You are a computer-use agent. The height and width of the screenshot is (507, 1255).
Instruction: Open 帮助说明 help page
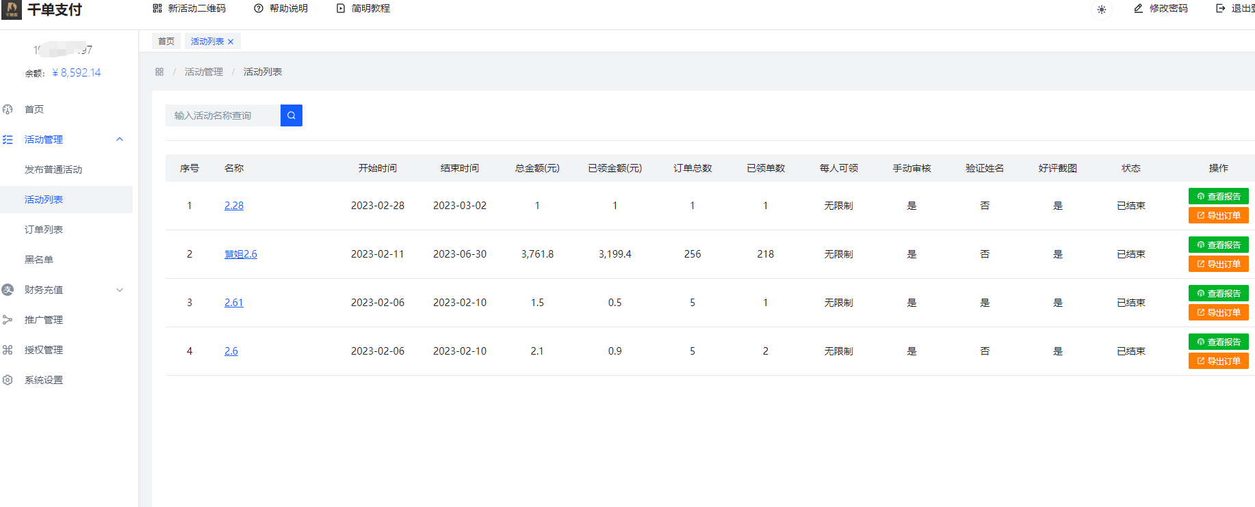[281, 8]
